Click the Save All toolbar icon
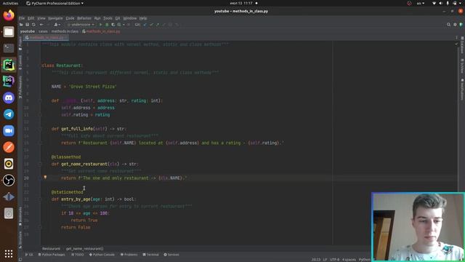The height and width of the screenshot is (262, 465). click(x=28, y=25)
